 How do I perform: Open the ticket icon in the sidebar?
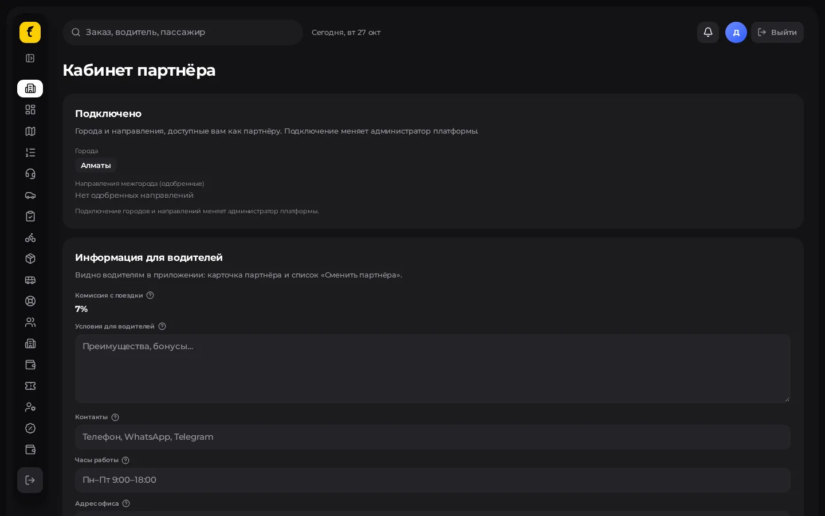(x=30, y=386)
